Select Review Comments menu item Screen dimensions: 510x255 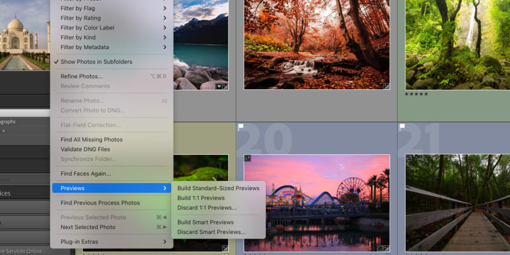pyautogui.click(x=112, y=86)
